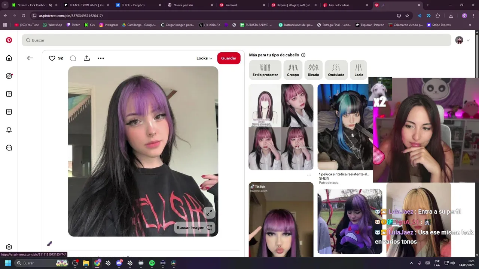Viewport: 479px width, 269px height.
Task: Open a new browser tab
Action: [x=428, y=5]
